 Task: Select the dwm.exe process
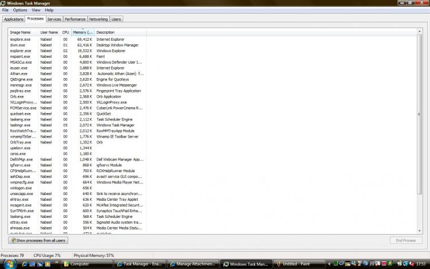77,45
